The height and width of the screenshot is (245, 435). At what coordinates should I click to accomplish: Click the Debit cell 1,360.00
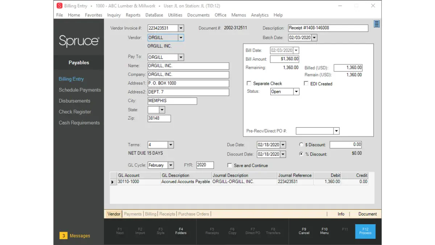pos(327,182)
